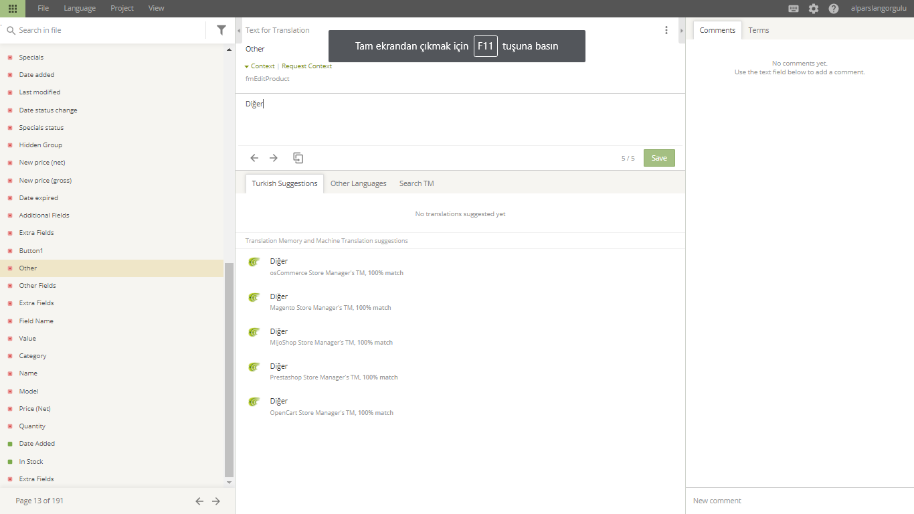The image size is (914, 514).
Task: Open keyboard shortcuts icon in top bar
Action: [x=794, y=9]
